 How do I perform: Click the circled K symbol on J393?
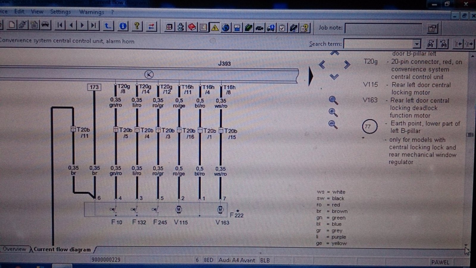(x=149, y=74)
